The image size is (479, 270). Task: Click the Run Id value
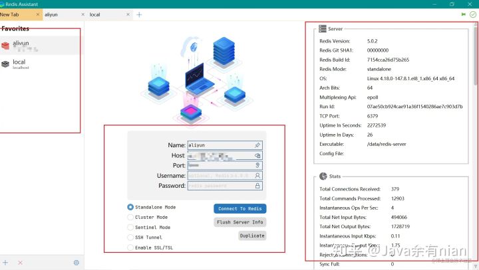(x=415, y=107)
